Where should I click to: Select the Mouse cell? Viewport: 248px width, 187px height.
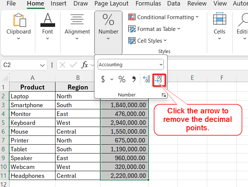32,131
